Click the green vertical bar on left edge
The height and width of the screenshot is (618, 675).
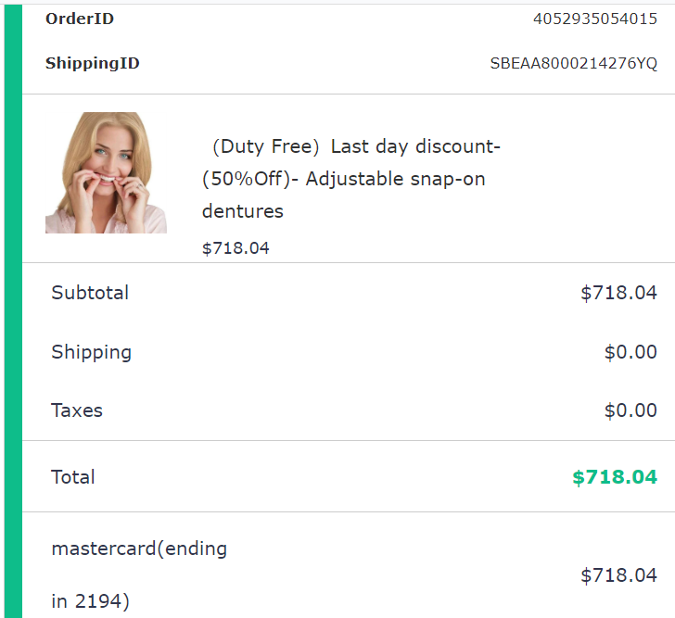[13, 310]
